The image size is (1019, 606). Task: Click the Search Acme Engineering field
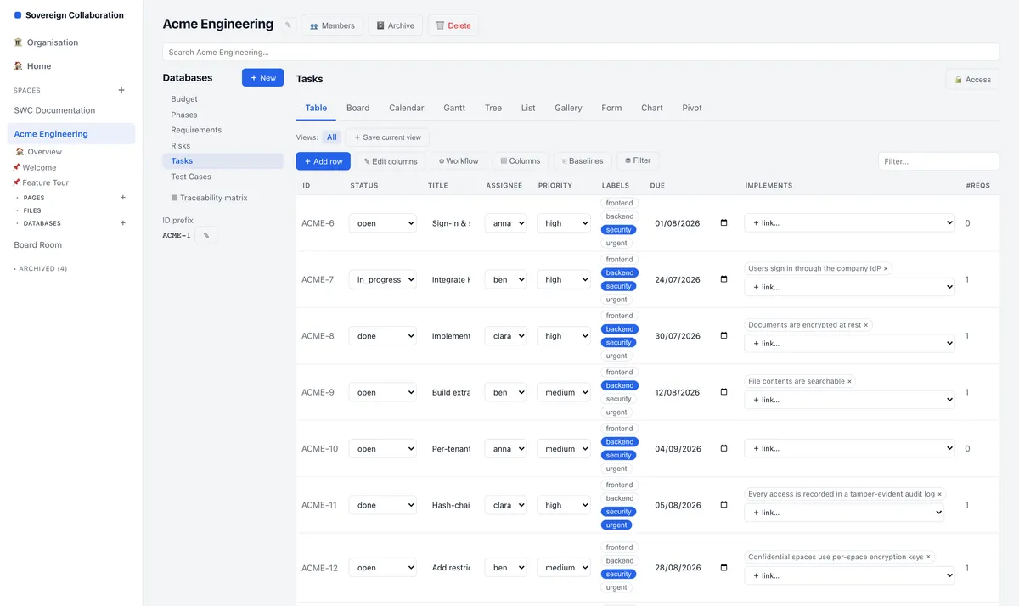(x=581, y=53)
